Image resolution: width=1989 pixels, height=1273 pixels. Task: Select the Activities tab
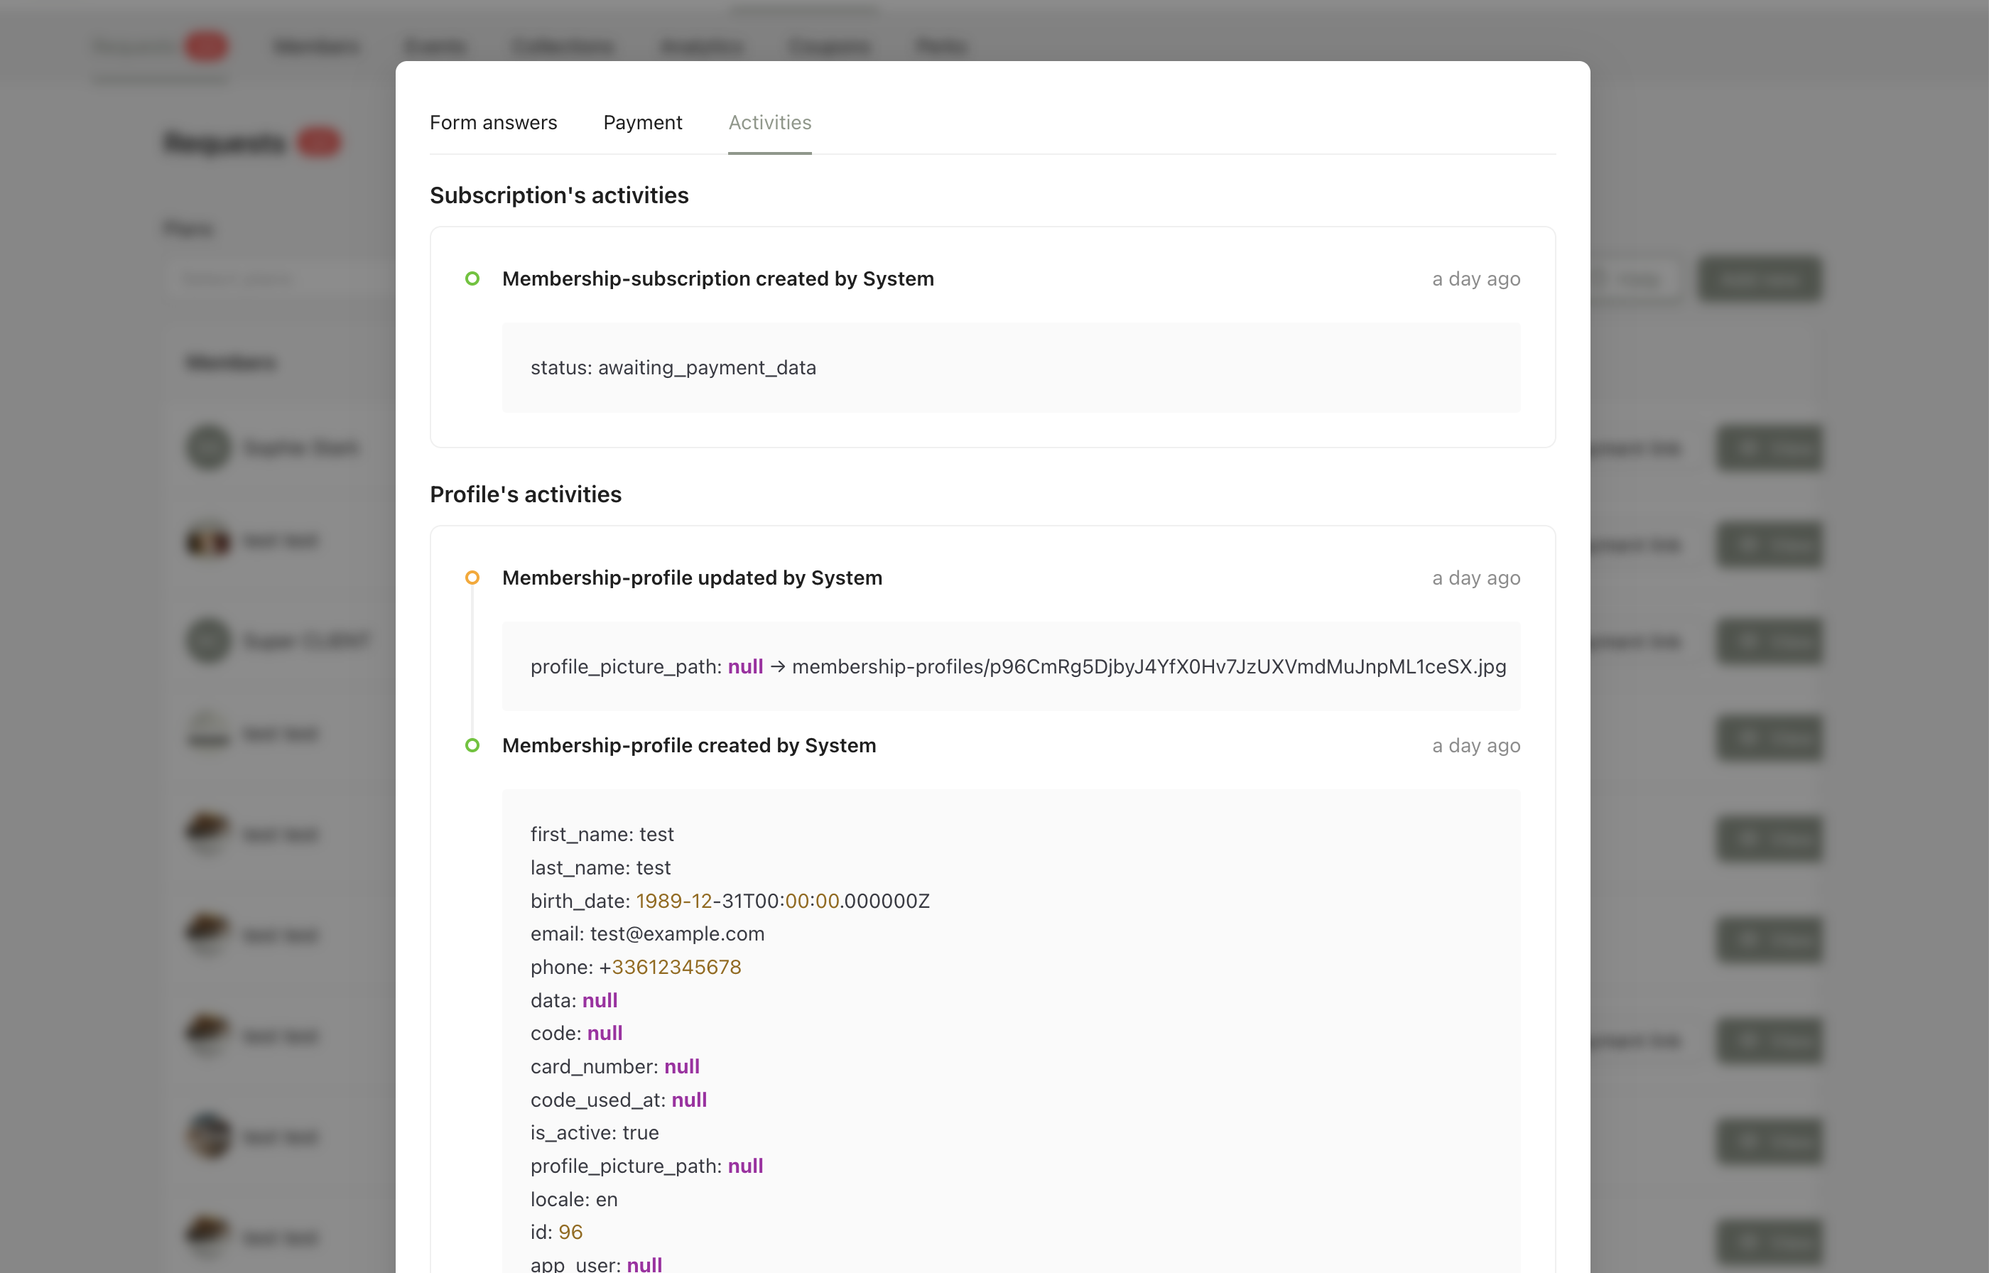769,122
